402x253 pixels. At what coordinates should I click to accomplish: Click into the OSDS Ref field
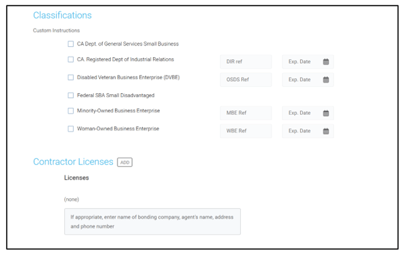click(x=245, y=79)
